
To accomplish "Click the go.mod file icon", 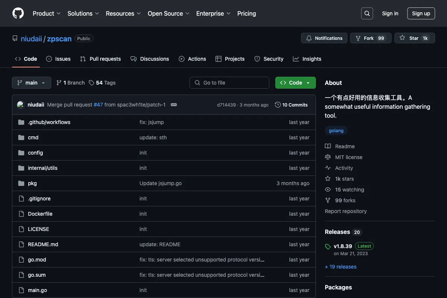I will [x=21, y=260].
